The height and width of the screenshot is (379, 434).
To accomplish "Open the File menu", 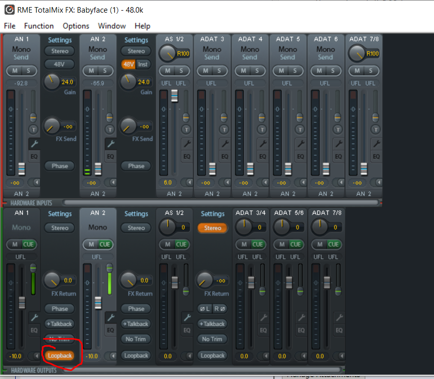I will click(10, 26).
